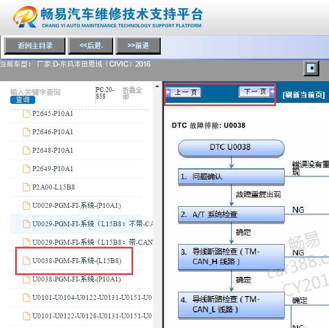Screen dimensions: 329x328
Task: Open the U0101-U0122-U0128 entry
Action: (91, 316)
